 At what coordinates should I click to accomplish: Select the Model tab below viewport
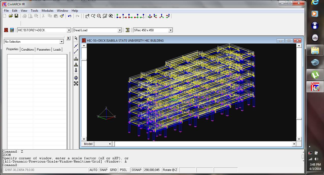[x=88, y=144]
